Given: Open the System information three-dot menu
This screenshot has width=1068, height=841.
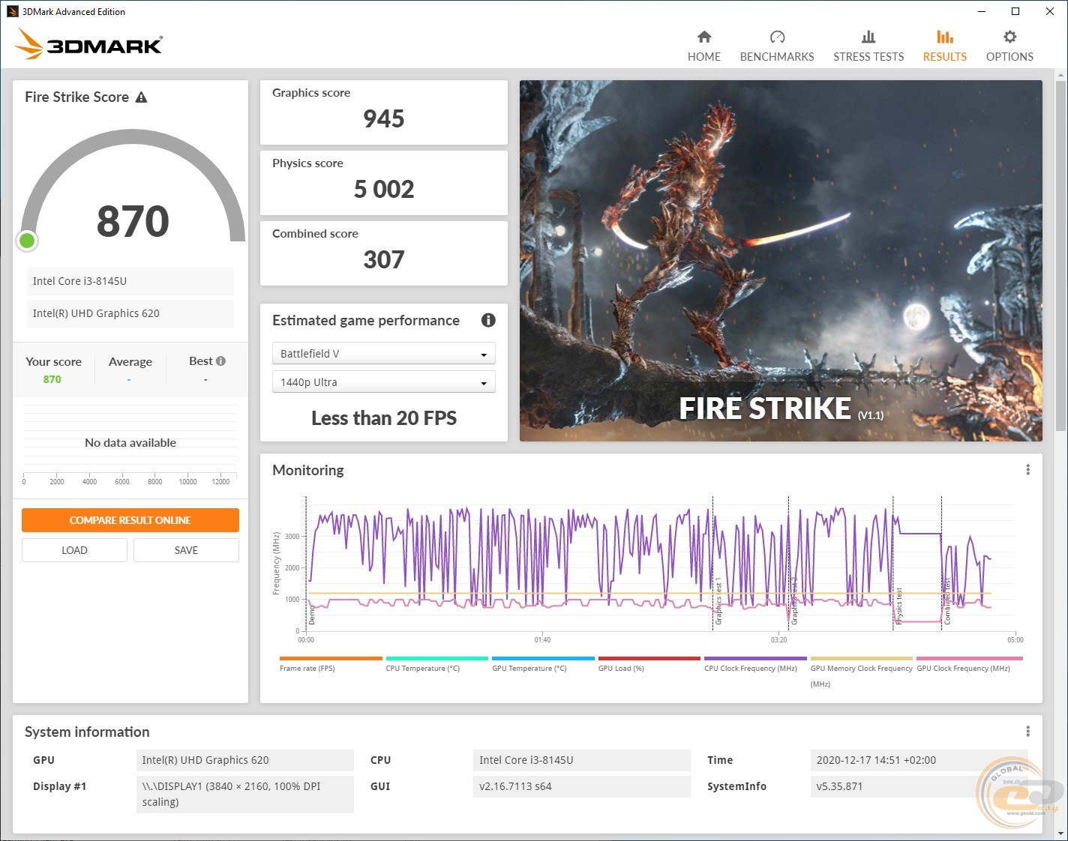Looking at the screenshot, I should [1027, 732].
